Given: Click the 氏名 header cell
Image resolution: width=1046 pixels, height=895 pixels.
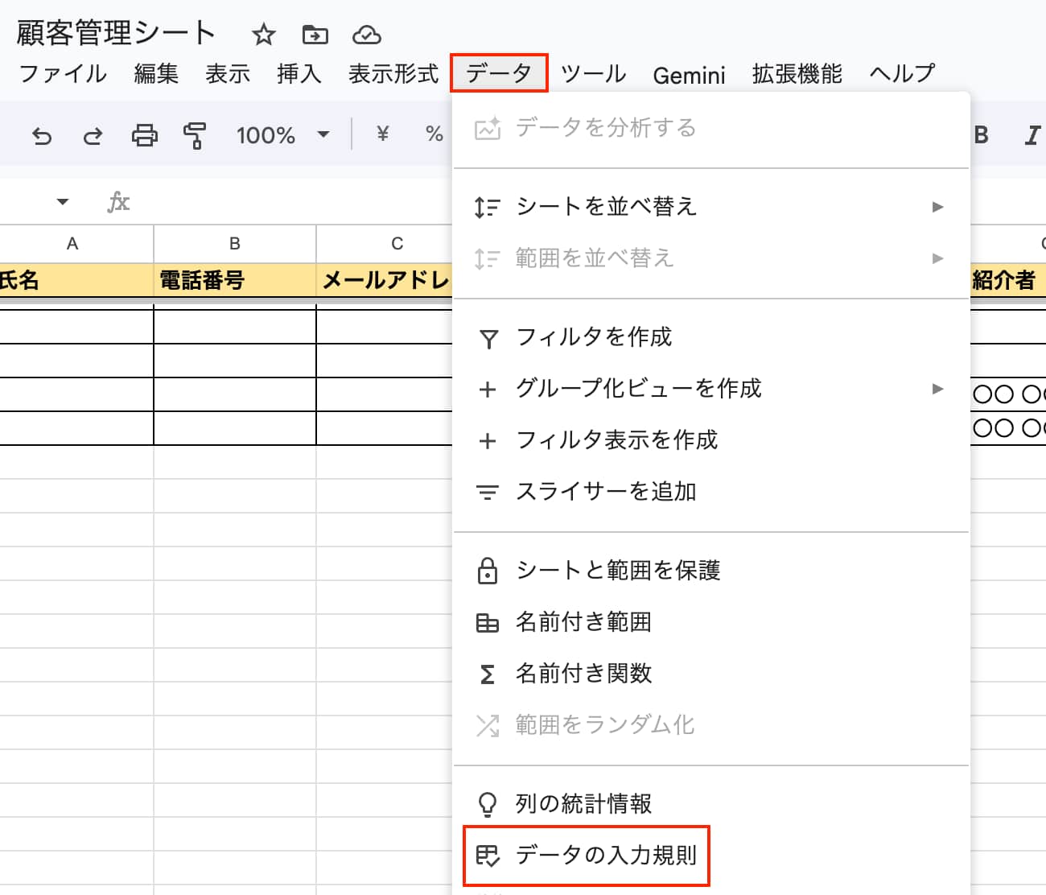Looking at the screenshot, I should tap(76, 280).
